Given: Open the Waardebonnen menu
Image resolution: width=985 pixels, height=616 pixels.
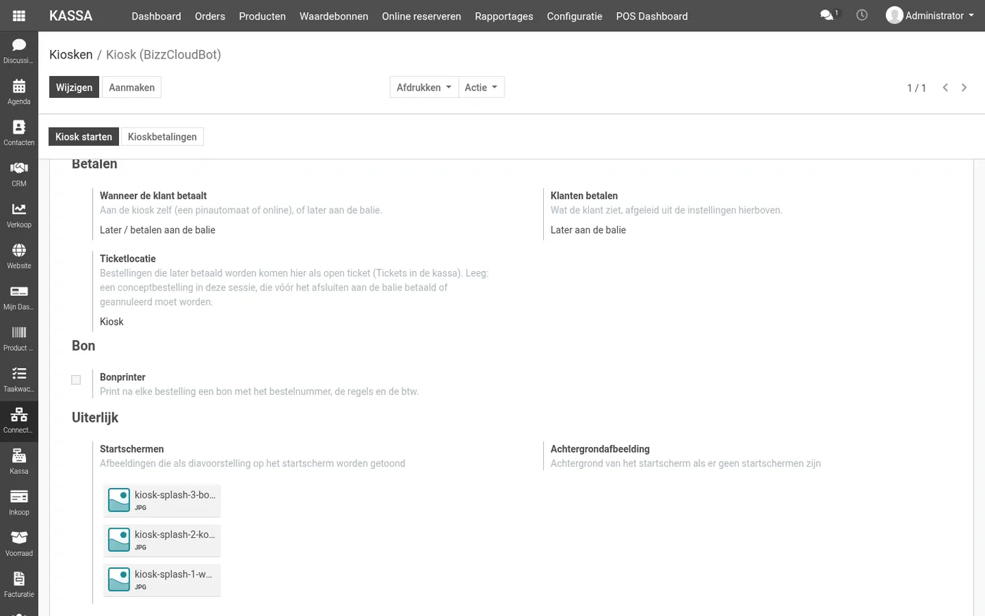Looking at the screenshot, I should click(333, 16).
